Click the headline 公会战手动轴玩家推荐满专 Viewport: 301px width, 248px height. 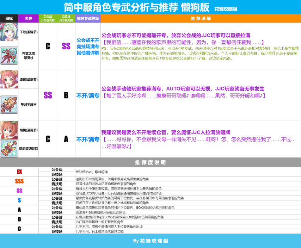tap(183, 89)
